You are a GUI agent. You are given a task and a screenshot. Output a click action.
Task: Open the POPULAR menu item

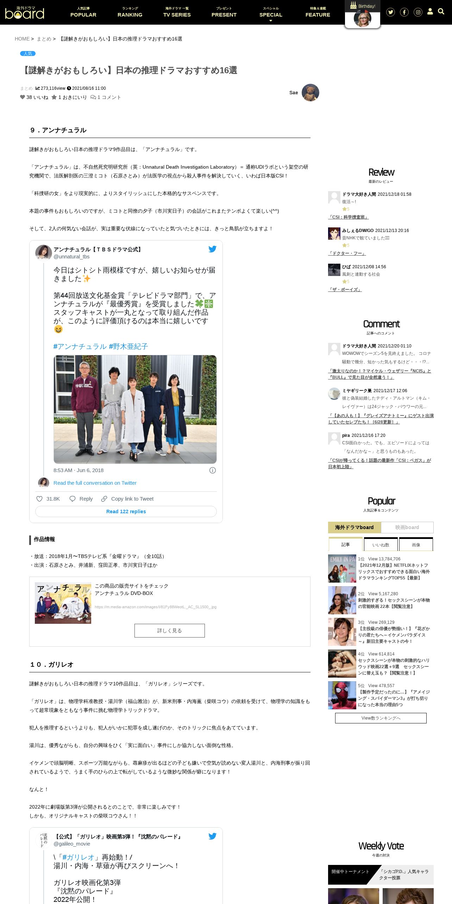point(83,12)
